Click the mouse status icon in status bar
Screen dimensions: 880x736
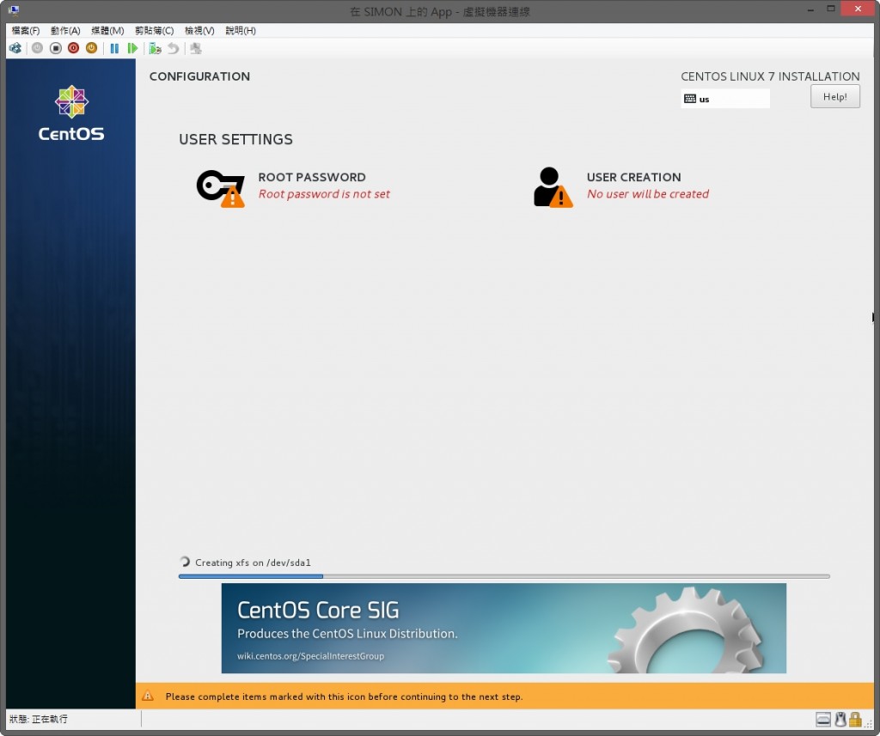[840, 719]
